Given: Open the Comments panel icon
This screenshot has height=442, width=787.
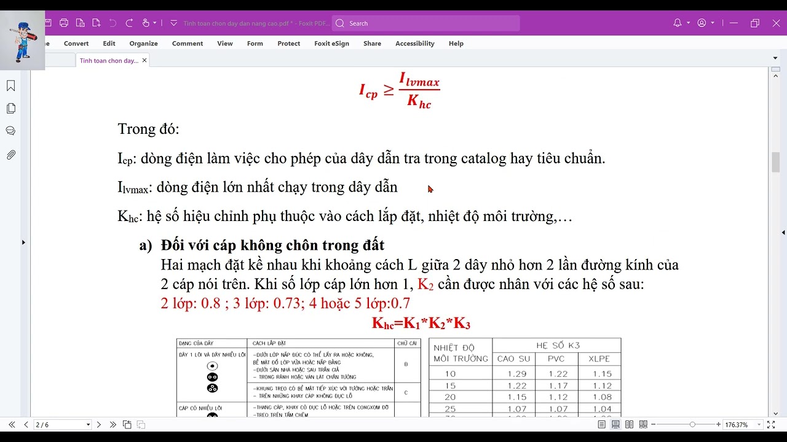Looking at the screenshot, I should [x=10, y=131].
